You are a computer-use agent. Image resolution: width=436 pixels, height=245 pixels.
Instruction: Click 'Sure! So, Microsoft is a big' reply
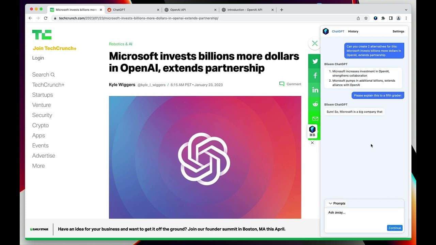click(x=355, y=112)
